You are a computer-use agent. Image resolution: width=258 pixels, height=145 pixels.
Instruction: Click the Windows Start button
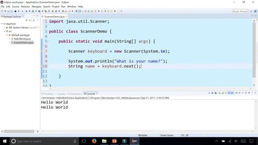(4, 141)
